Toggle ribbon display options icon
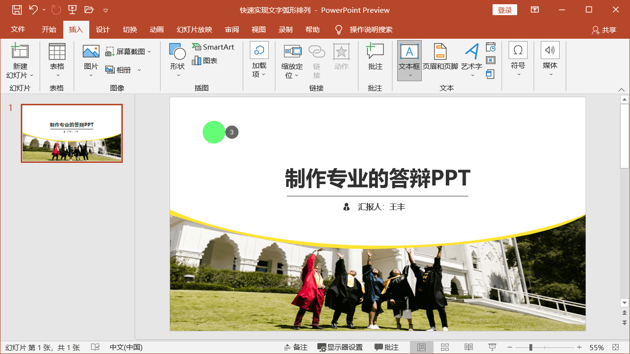630x354 pixels. (535, 9)
